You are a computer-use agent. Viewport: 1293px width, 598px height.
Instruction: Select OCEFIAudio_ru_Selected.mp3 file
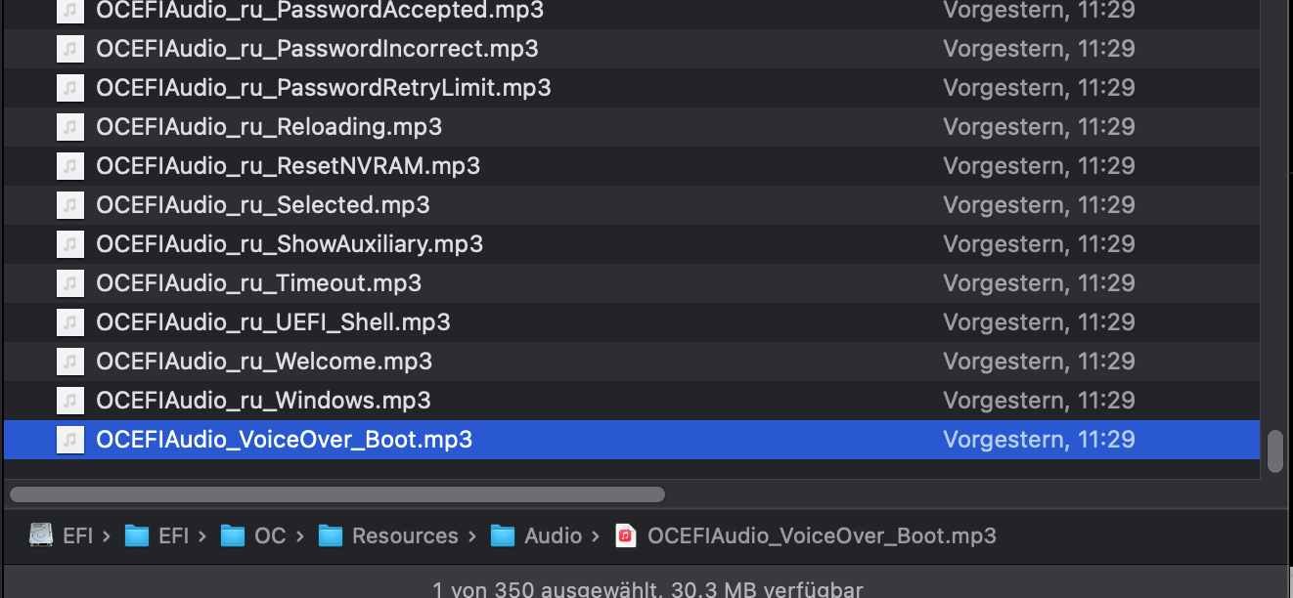coord(263,205)
